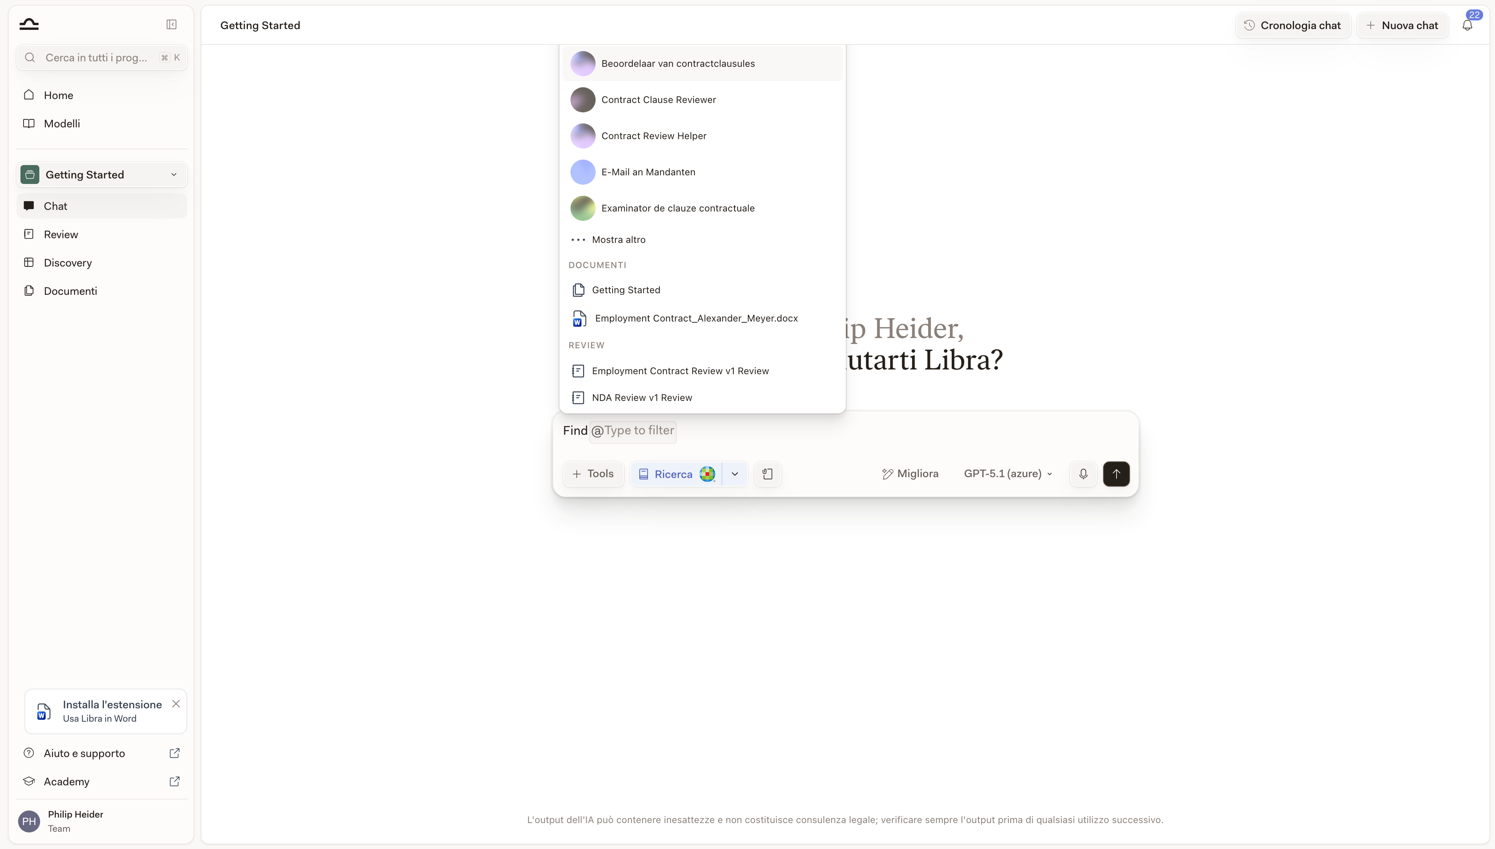Toggle the Ricerca research mode
This screenshot has height=849, width=1495.
[675, 474]
